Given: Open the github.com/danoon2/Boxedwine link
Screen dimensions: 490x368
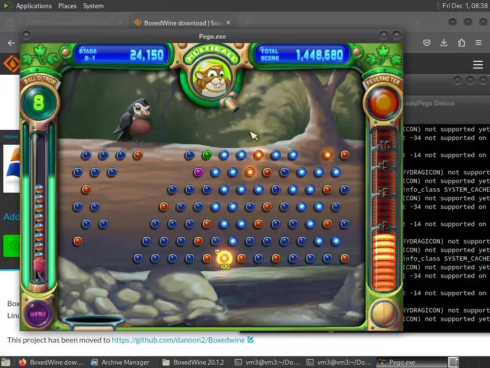Looking at the screenshot, I should pyautogui.click(x=178, y=340).
